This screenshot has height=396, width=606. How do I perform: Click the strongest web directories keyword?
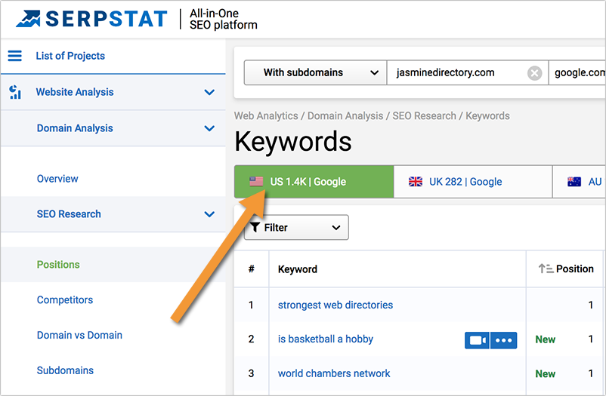point(335,305)
